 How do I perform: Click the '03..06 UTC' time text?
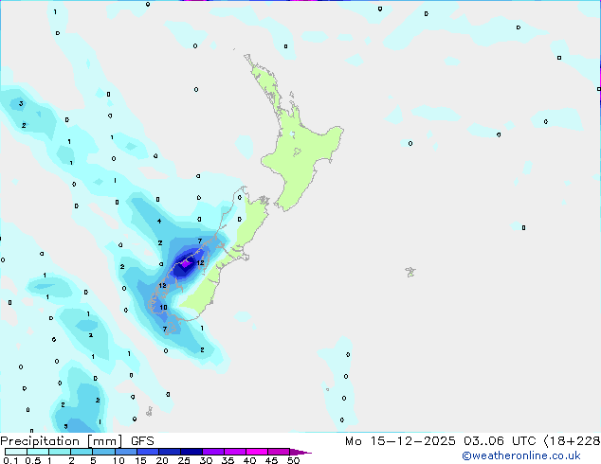click(x=500, y=441)
